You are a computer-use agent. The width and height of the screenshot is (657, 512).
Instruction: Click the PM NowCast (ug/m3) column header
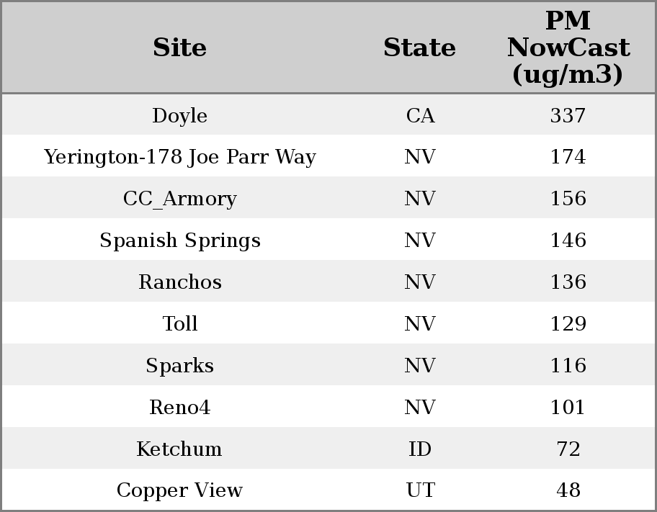pos(568,48)
